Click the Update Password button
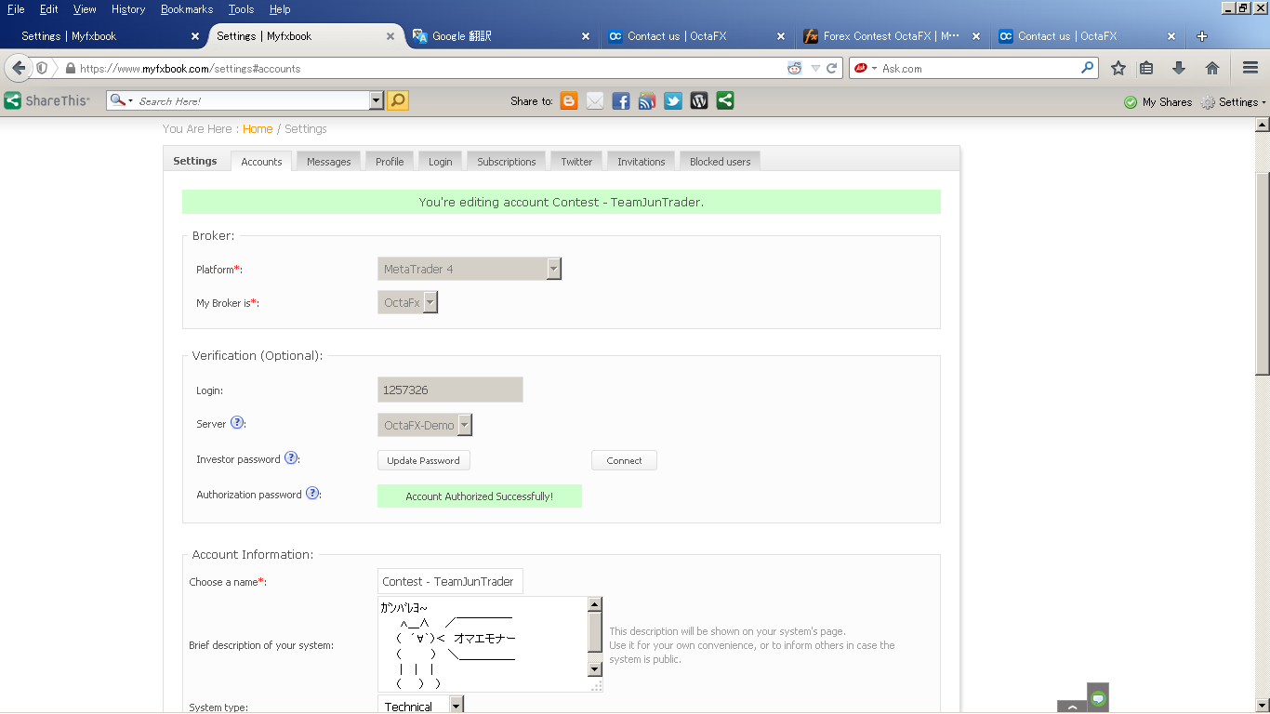 [x=424, y=460]
